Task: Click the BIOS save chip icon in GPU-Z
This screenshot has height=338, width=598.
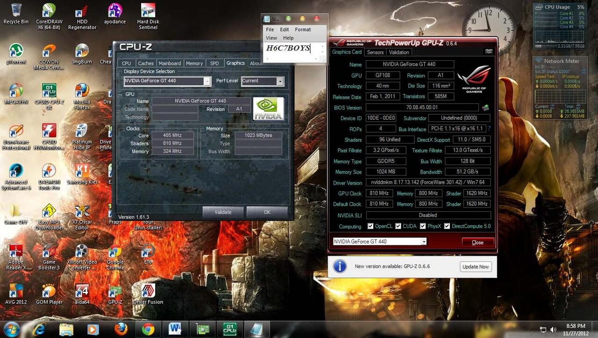Action: click(485, 108)
